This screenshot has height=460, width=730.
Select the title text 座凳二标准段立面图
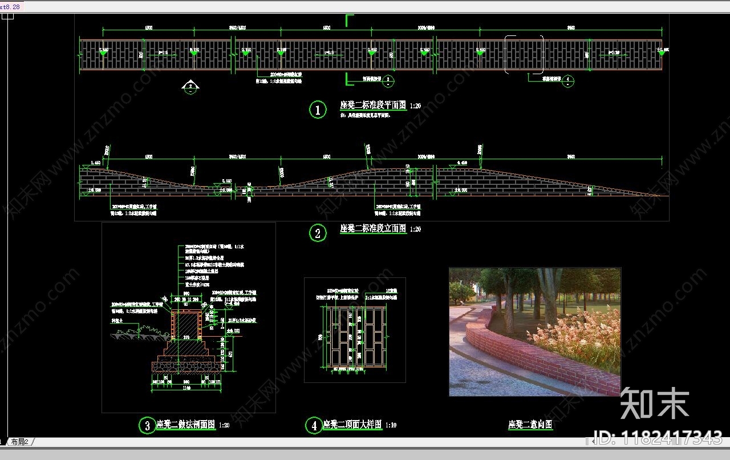pos(373,229)
